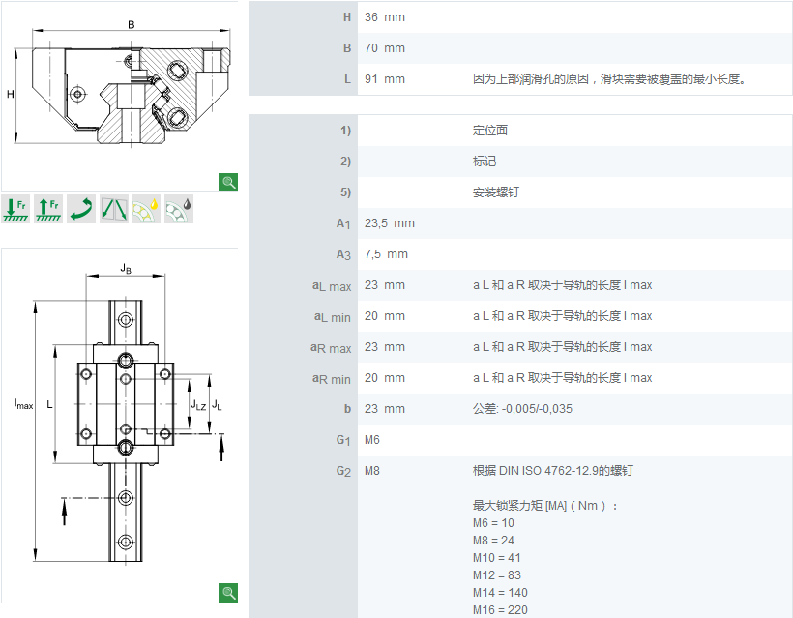Click the M8 = 24 torque entry
This screenshot has height=618, width=793.
pos(493,540)
